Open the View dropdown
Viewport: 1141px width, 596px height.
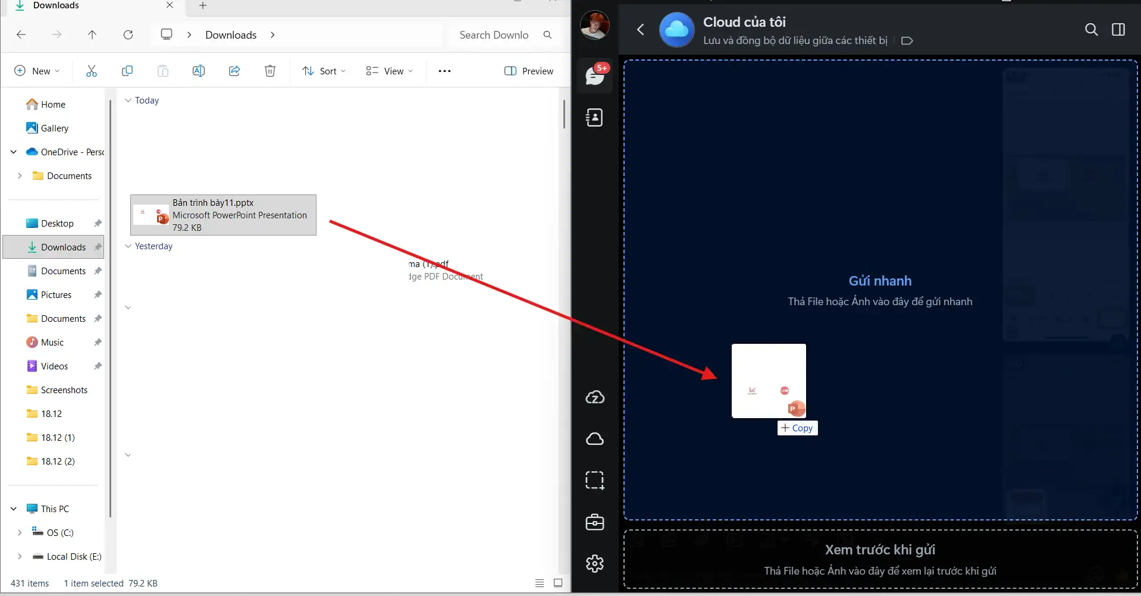point(388,71)
